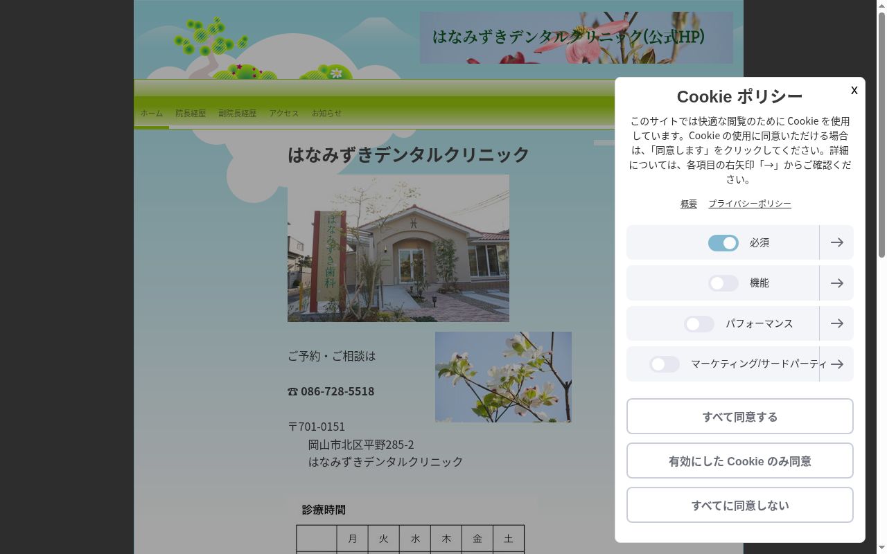The width and height of the screenshot is (887, 554).
Task: Open the 副院長経歴 menu item
Action: [237, 114]
